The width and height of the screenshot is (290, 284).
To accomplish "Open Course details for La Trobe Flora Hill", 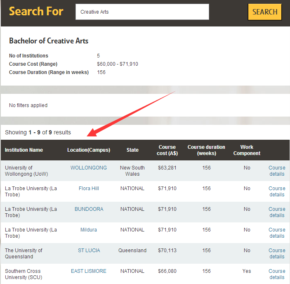I will coord(277,191).
